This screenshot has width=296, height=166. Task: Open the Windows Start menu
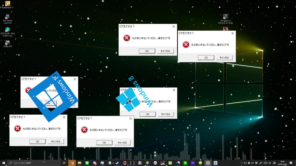pos(4,163)
